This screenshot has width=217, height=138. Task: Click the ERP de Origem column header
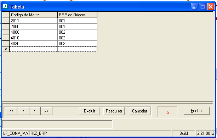click(78, 15)
